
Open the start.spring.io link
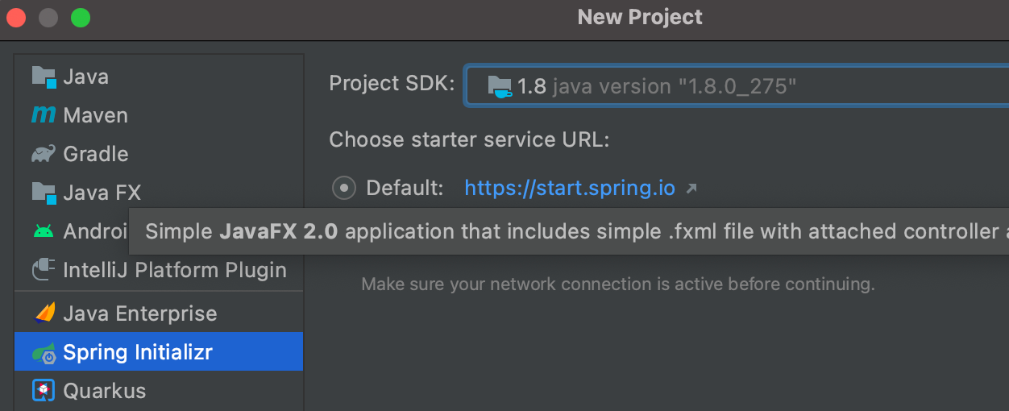pyautogui.click(x=570, y=189)
